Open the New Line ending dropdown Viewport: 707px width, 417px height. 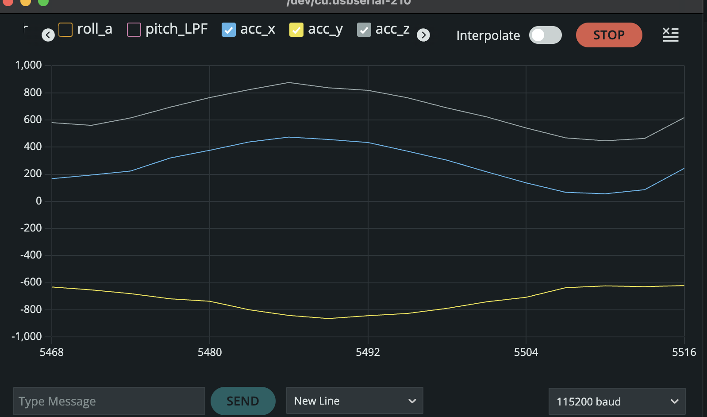(355, 401)
